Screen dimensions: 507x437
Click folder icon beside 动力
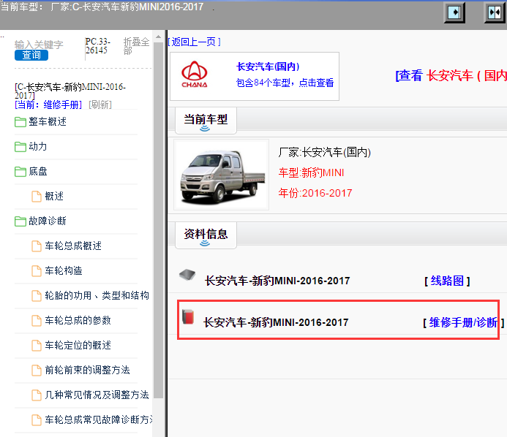[x=20, y=147]
